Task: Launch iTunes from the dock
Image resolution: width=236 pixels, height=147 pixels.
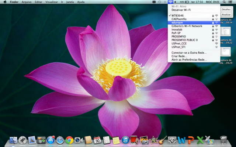Action: pos(125,140)
